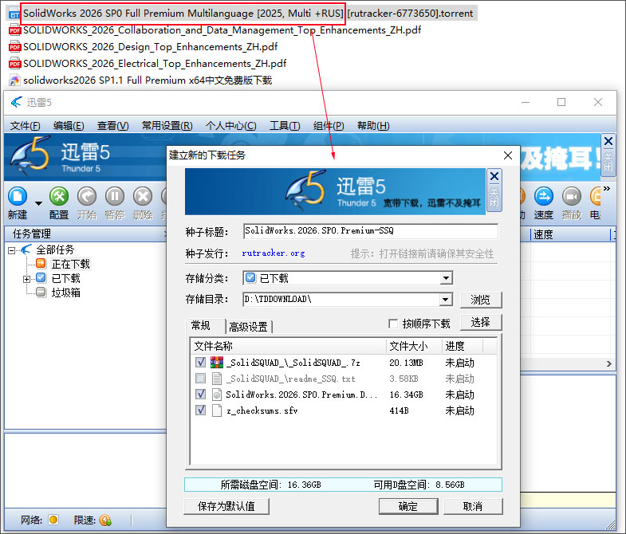The image size is (626, 534).
Task: Click 保存为默认值 button
Action: tap(226, 506)
